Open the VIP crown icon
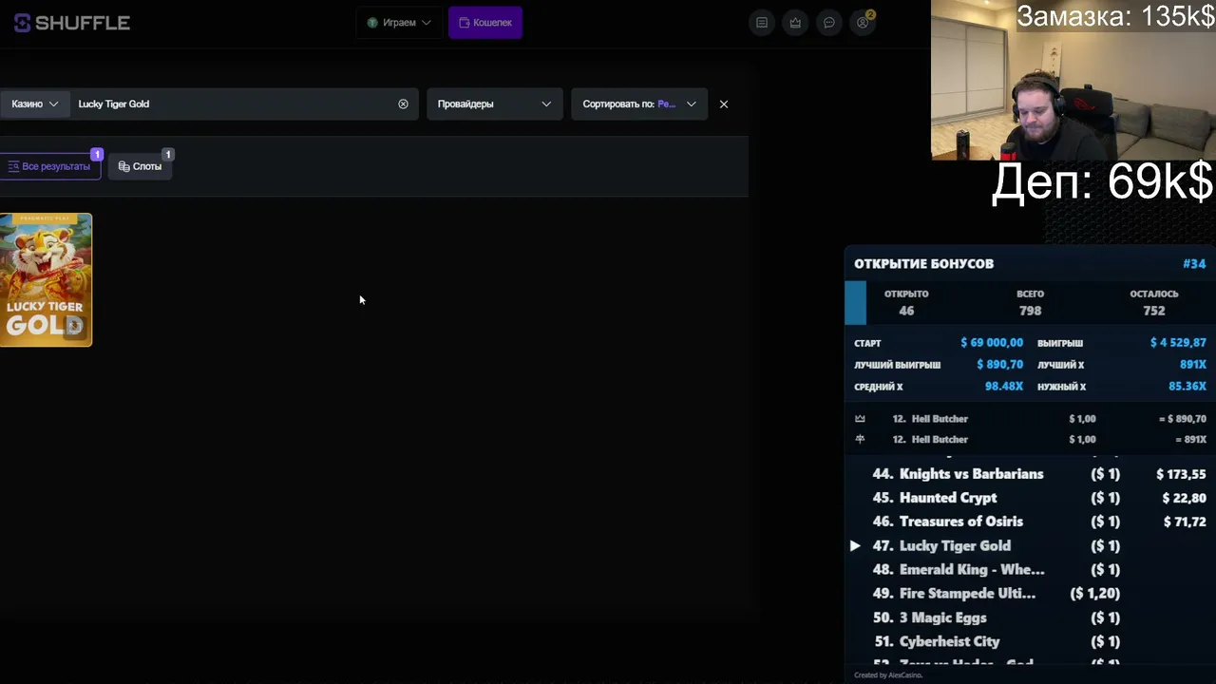The height and width of the screenshot is (684, 1216). click(795, 23)
